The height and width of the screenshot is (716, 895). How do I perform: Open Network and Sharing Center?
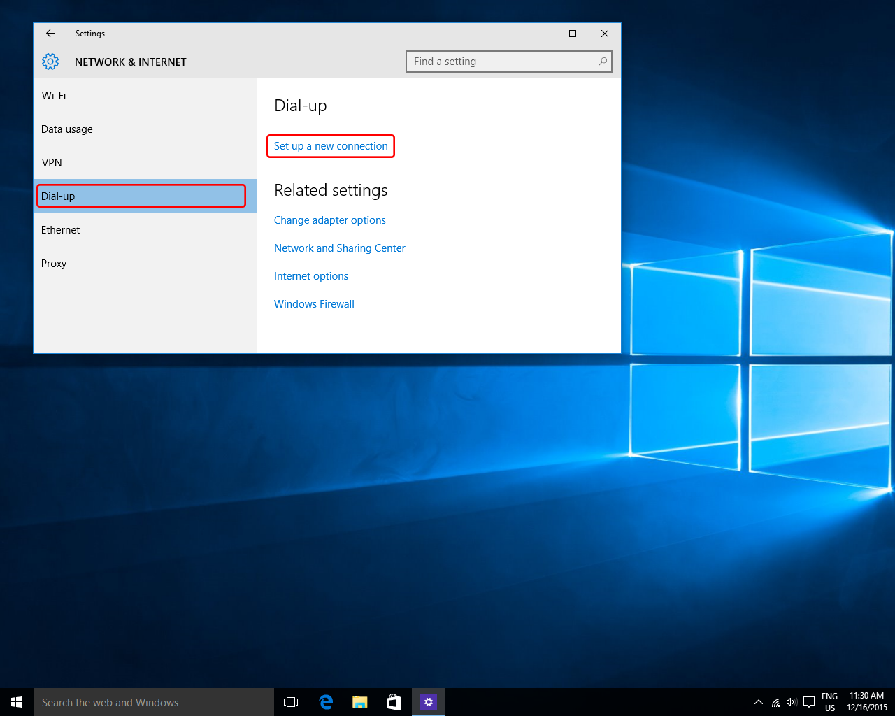(x=340, y=248)
